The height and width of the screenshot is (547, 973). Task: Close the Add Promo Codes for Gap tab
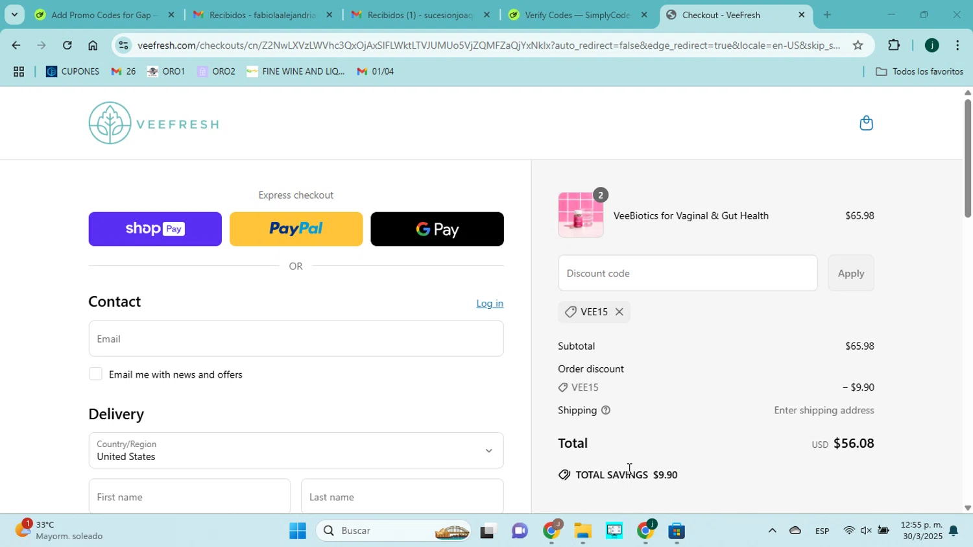171,14
